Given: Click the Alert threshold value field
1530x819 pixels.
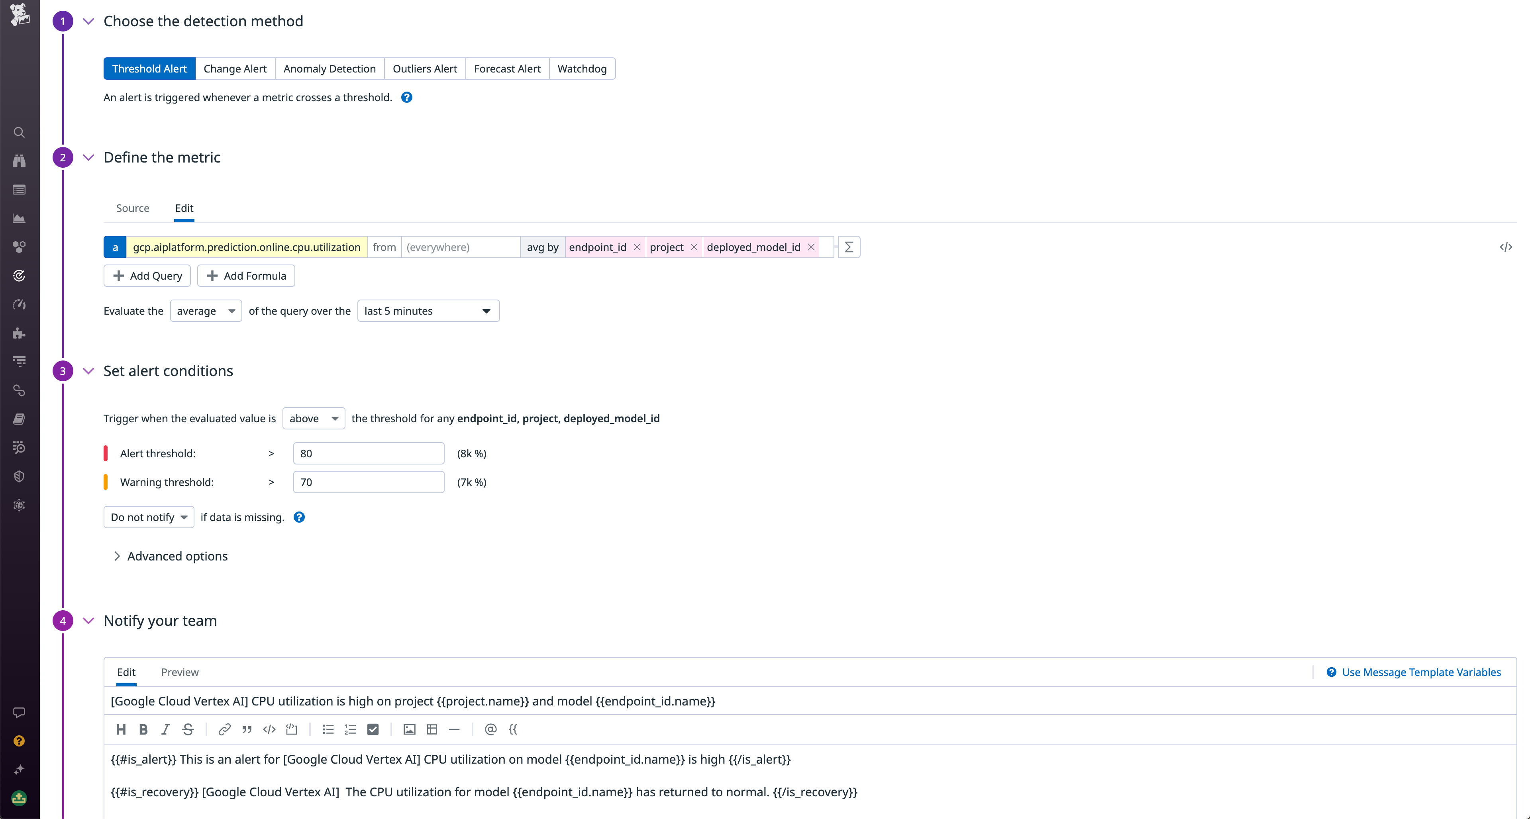Looking at the screenshot, I should click(x=368, y=453).
